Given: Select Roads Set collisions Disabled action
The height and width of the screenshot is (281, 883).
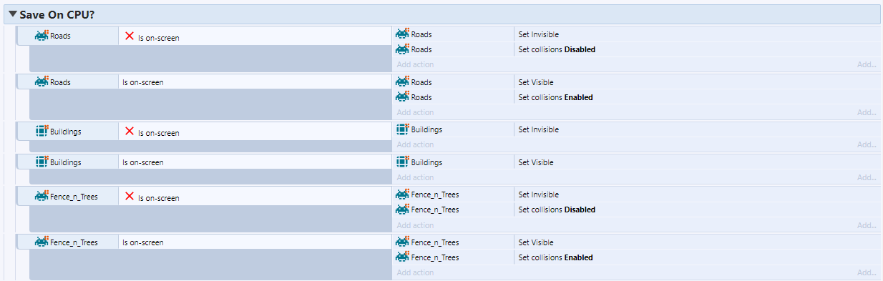Looking at the screenshot, I should tap(637, 49).
